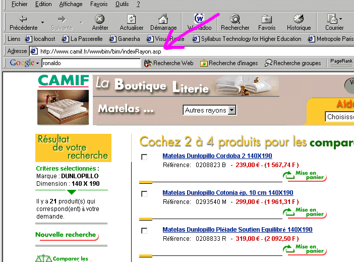
Task: Click the Précédente back arrow icon
Action: point(23,19)
